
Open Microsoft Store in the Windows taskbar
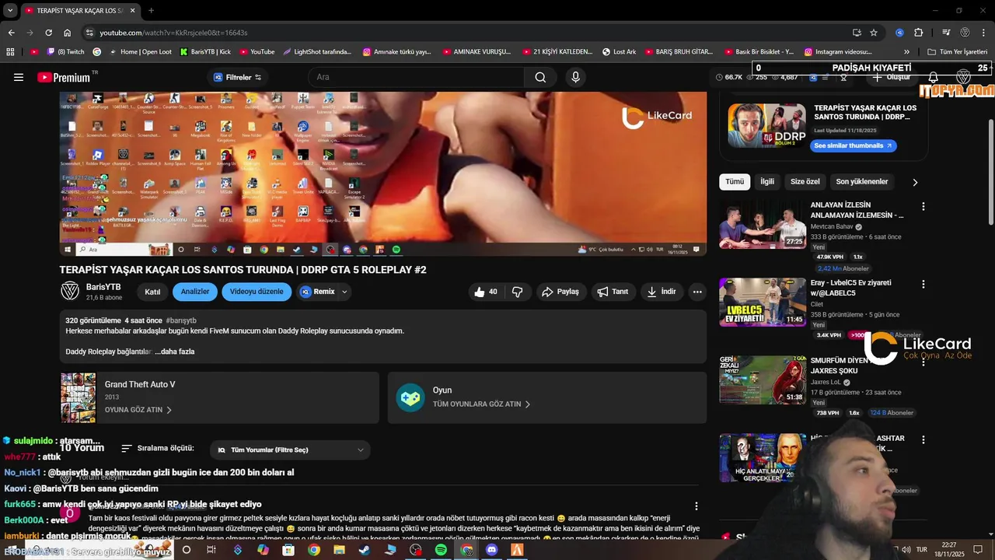[288, 550]
